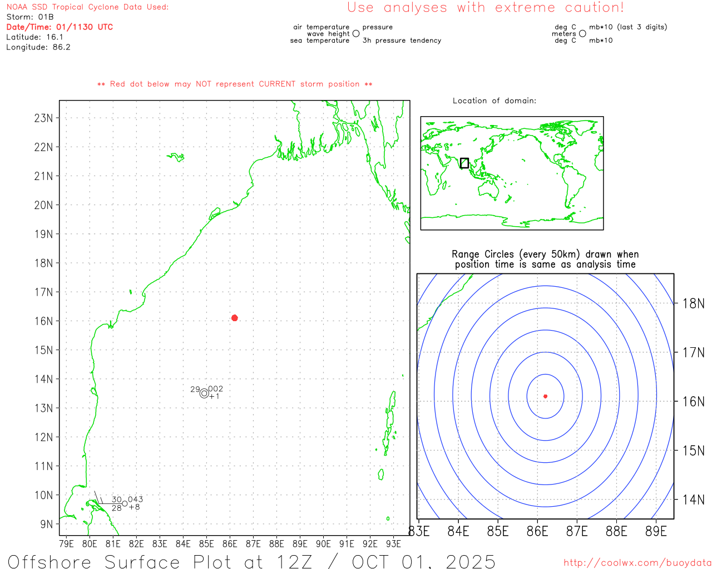The image size is (712, 569).
Task: Click the "90E" longitude label on main map
Action: pos(323,543)
